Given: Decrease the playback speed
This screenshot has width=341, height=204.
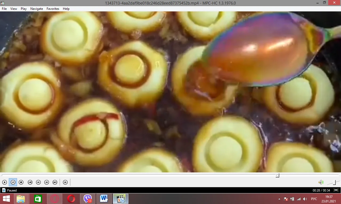Looking at the screenshot, I should [38, 182].
